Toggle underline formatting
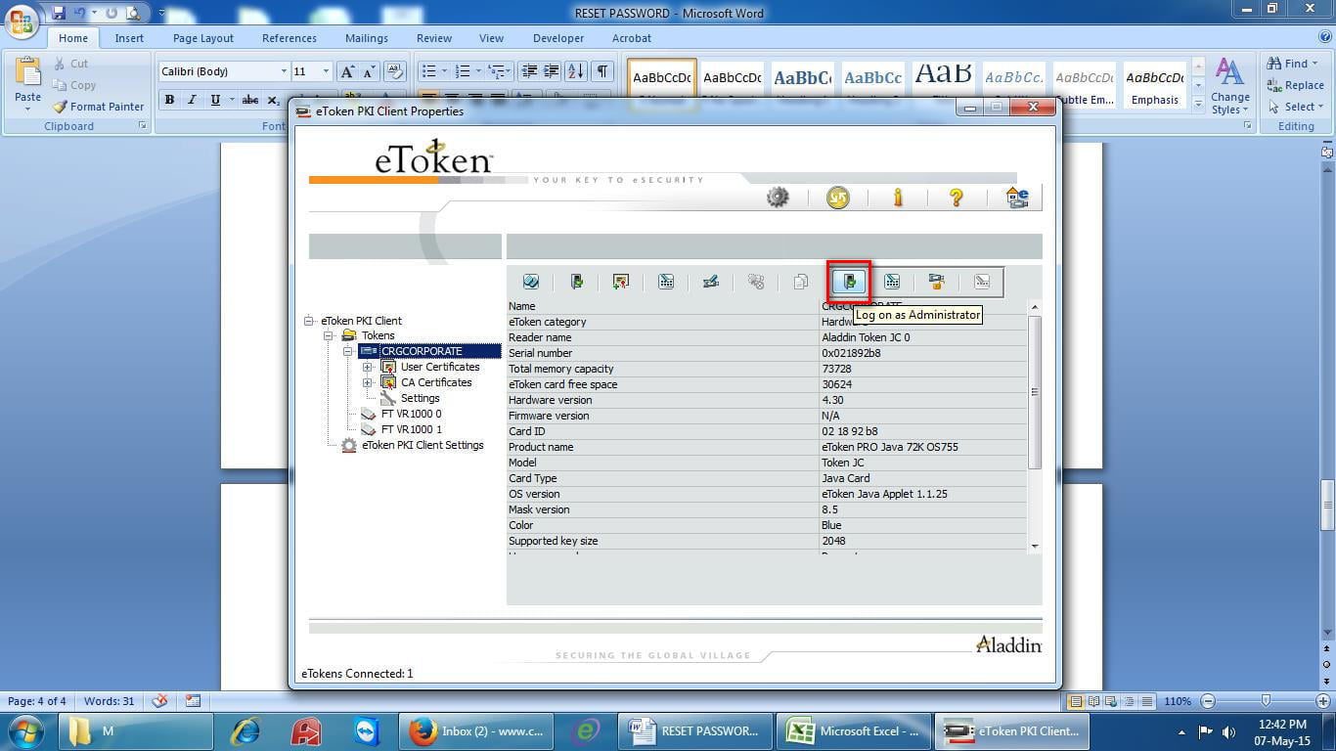Viewport: 1336px width, 751px height. tap(213, 100)
